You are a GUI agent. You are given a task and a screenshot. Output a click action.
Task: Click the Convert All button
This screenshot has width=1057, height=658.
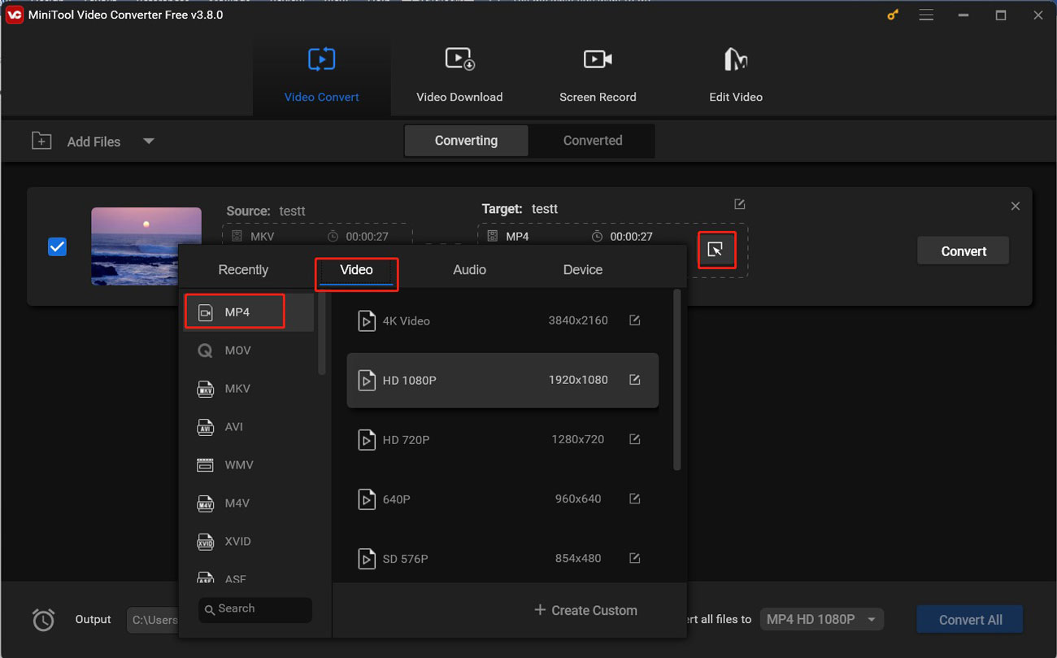(970, 620)
